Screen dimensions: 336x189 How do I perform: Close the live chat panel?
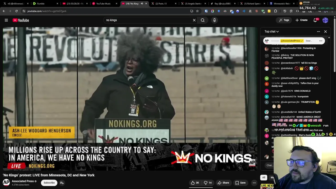click(325, 31)
